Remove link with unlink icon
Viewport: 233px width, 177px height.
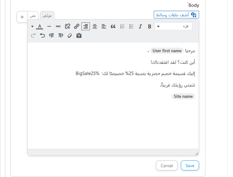67,26
